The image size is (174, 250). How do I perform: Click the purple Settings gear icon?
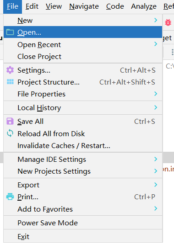coord(10,70)
